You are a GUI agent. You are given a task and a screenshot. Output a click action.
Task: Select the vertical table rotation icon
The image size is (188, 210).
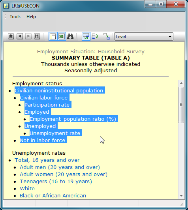(95, 36)
